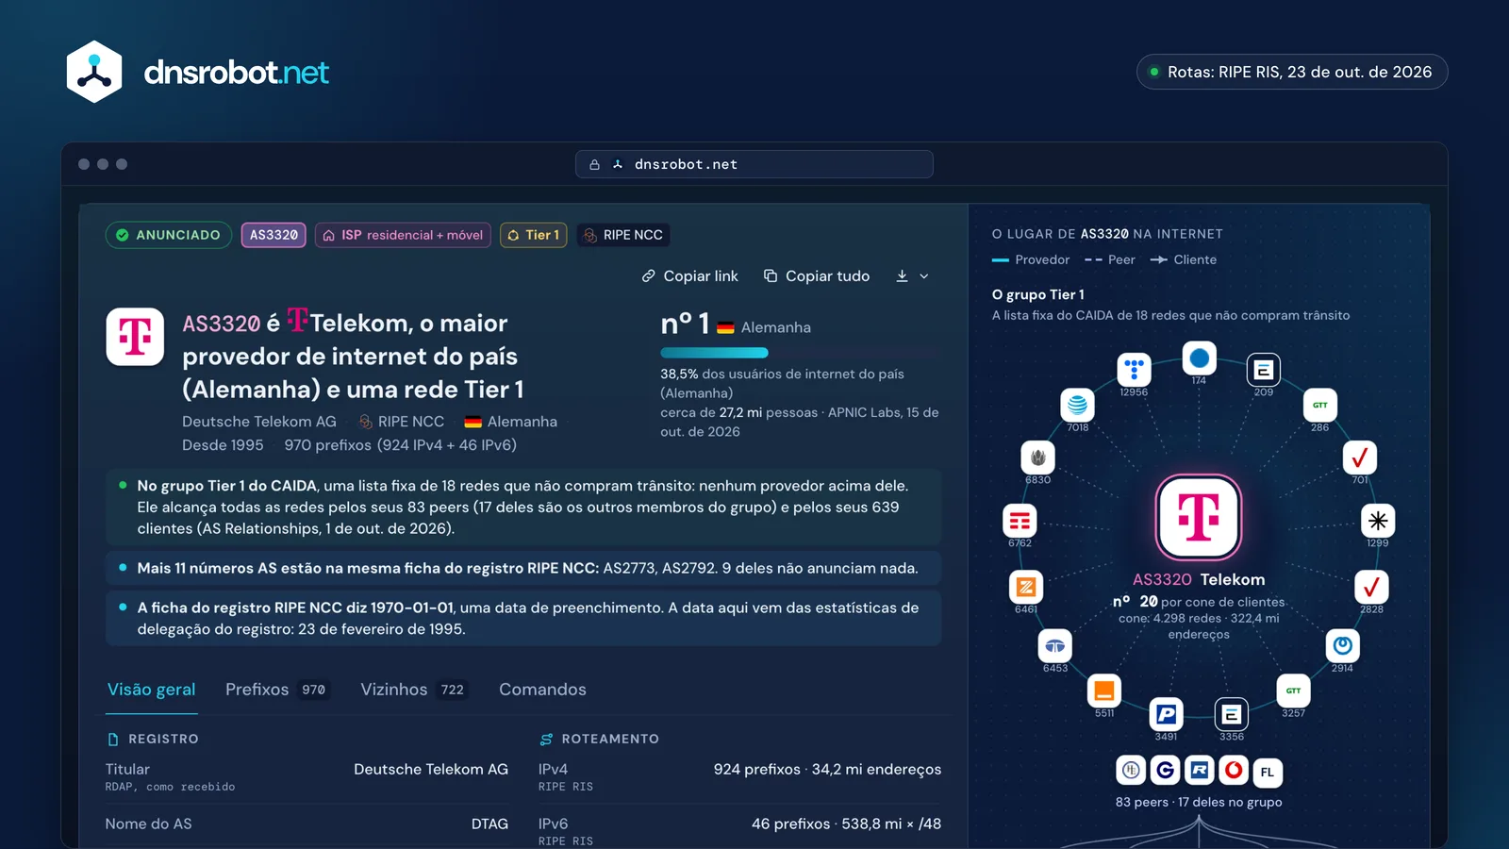1509x849 pixels.
Task: Click the Deutsche Telekom AG titular value
Action: point(431,769)
